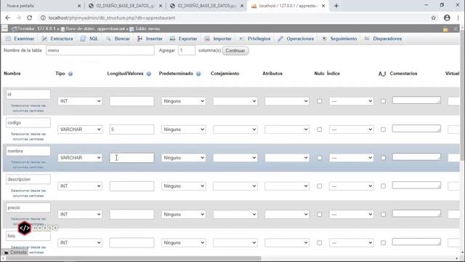Click help icon next to Tipo header
Screen dimensions: 465x262
tap(70, 74)
